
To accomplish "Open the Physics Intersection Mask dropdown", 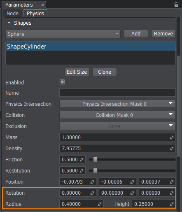I will 117,104.
